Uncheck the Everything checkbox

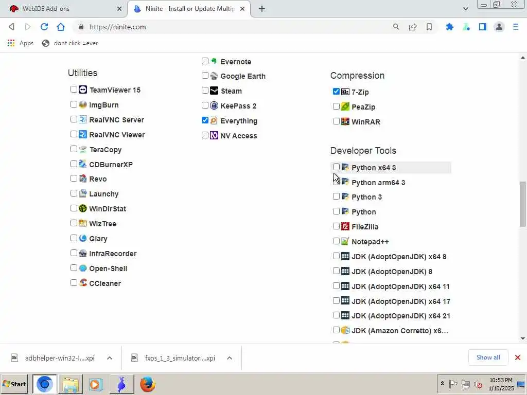[205, 120]
